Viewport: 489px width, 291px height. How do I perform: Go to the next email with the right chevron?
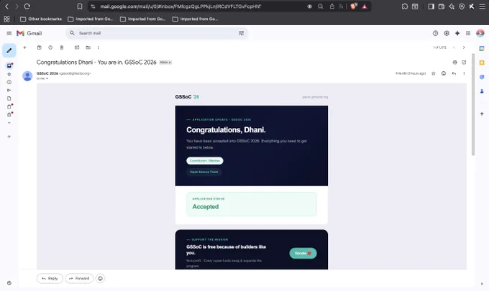464,47
